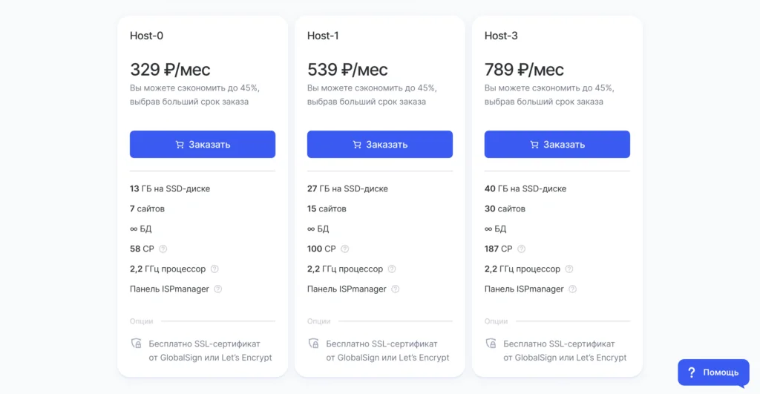760x394 pixels.
Task: Click ISPmanager panel help icon in Host-3
Action: pos(573,289)
